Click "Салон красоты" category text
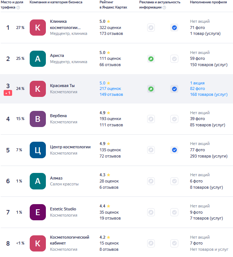 click(64, 184)
